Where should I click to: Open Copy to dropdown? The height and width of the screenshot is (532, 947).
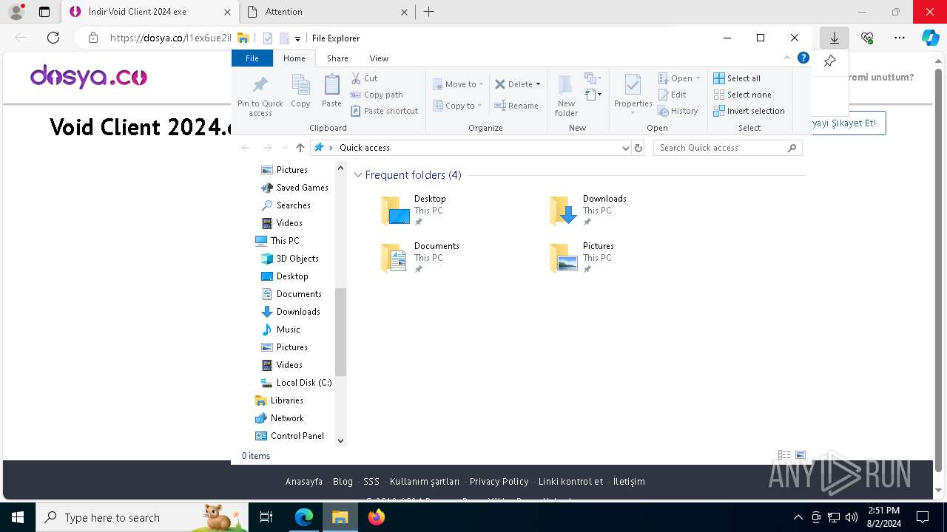tap(458, 106)
